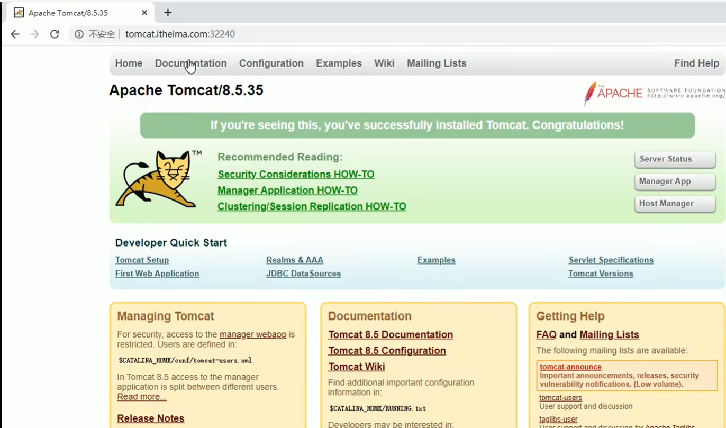Image resolution: width=726 pixels, height=428 pixels.
Task: Open the Release Notes link
Action: click(151, 419)
